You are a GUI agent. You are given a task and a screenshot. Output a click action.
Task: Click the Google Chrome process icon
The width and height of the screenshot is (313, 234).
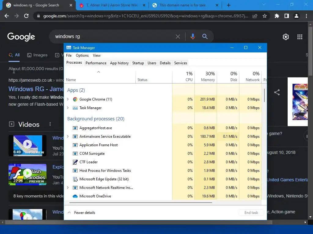pos(75,99)
